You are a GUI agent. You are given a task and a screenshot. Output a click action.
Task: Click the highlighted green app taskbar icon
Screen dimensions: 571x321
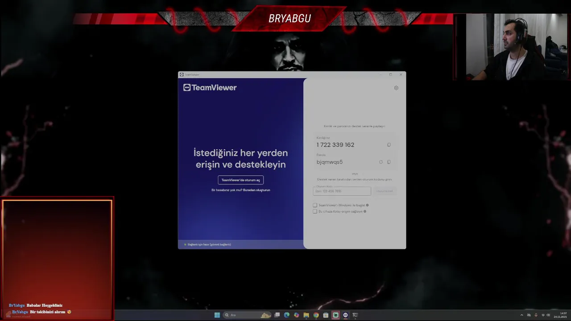pyautogui.click(x=335, y=315)
